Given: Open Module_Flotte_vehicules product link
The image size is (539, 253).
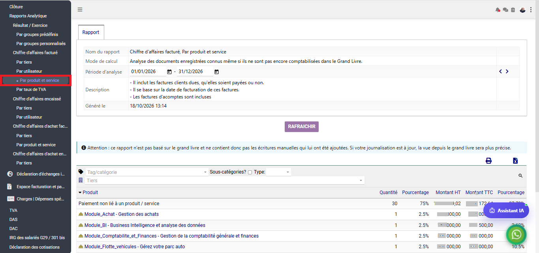Looking at the screenshot, I should (x=135, y=247).
